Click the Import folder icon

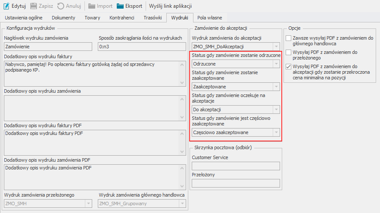(x=92, y=6)
